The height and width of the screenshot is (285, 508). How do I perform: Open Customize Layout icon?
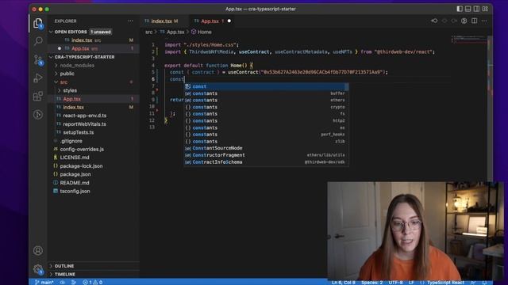click(485, 9)
